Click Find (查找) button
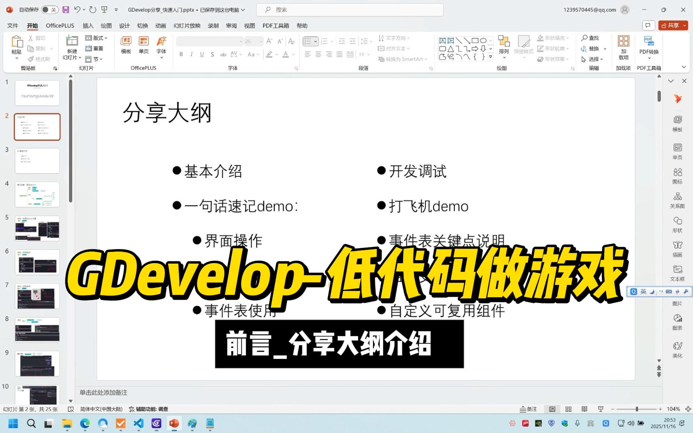Screen dimensions: 693x433 click(x=590, y=38)
